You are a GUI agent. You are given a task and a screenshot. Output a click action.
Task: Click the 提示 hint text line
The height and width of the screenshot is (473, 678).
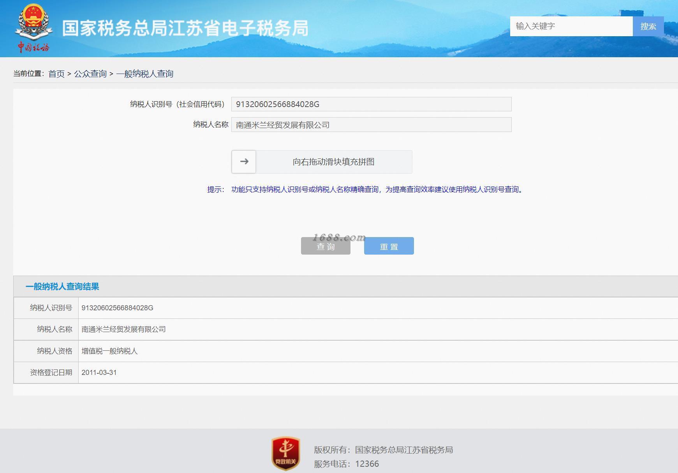coord(366,190)
